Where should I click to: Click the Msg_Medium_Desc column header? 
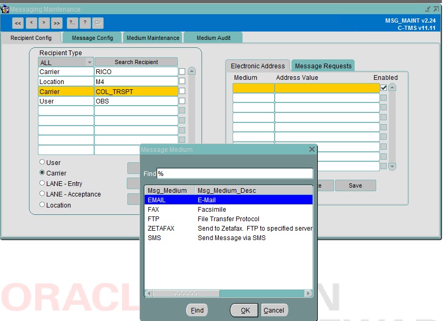click(x=254, y=191)
